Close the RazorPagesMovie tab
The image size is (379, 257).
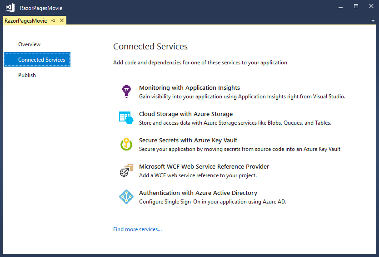[62, 21]
